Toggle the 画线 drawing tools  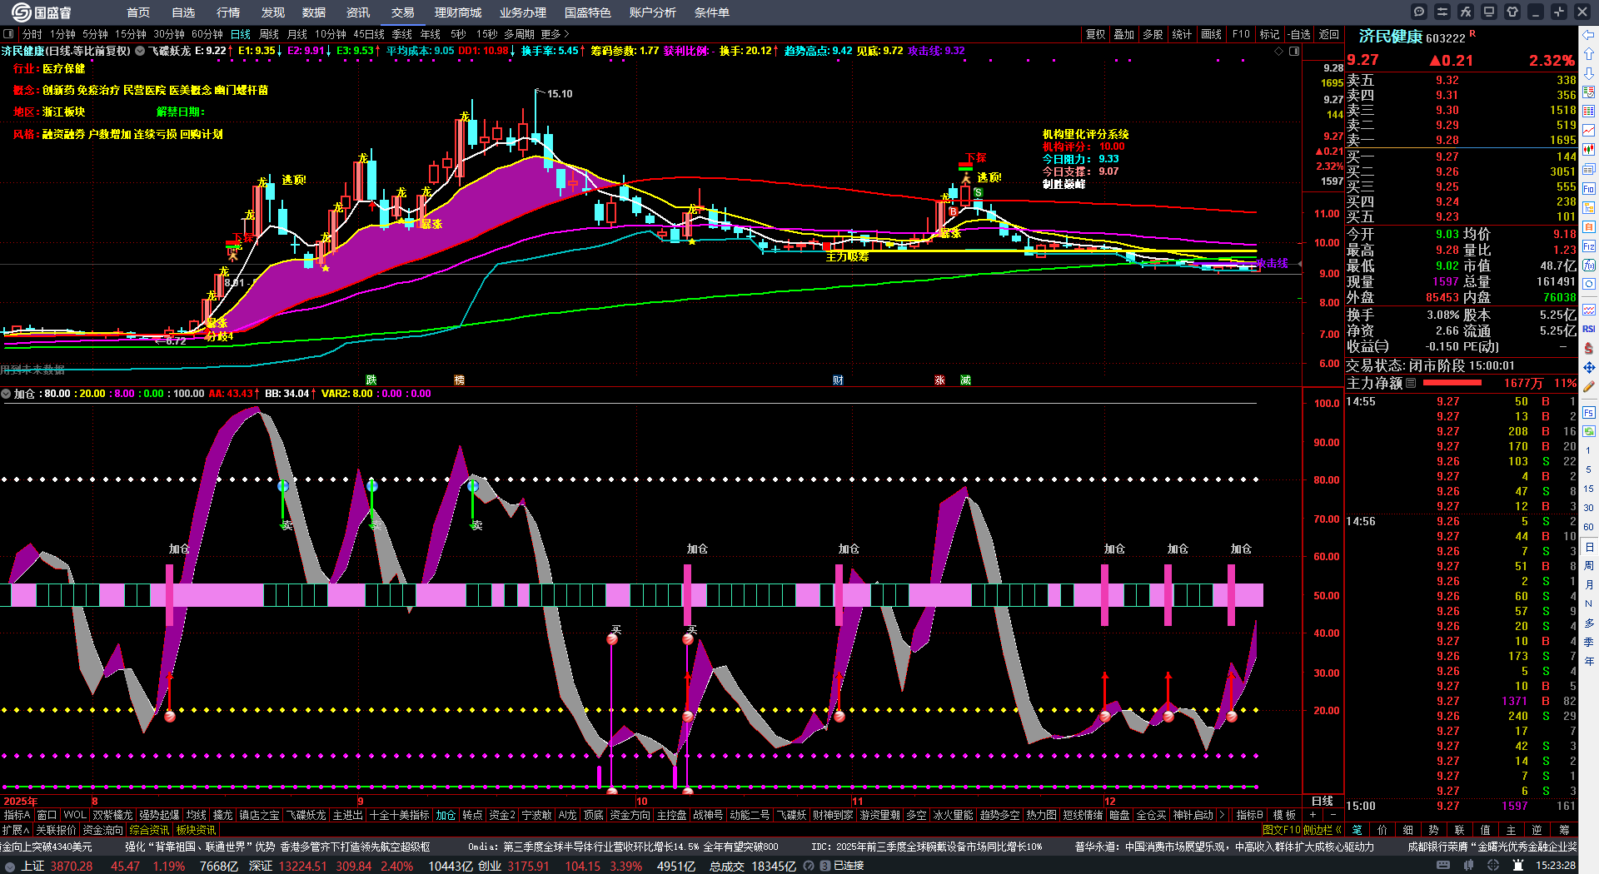pos(1211,34)
